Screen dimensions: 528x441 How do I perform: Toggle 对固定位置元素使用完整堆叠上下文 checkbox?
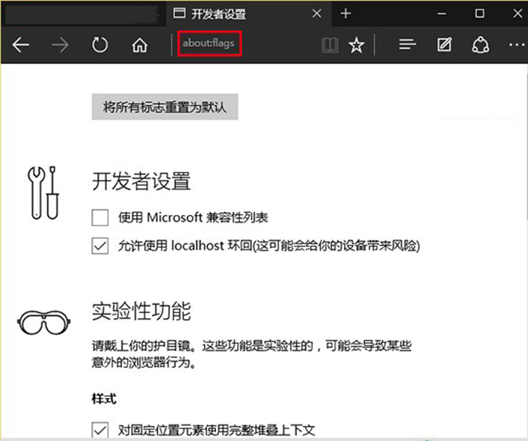click(100, 430)
